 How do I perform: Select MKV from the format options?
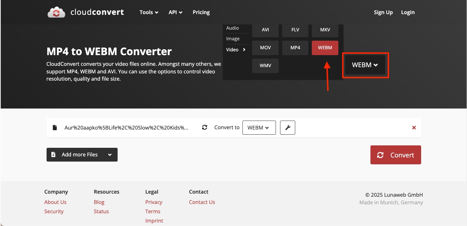tap(325, 30)
